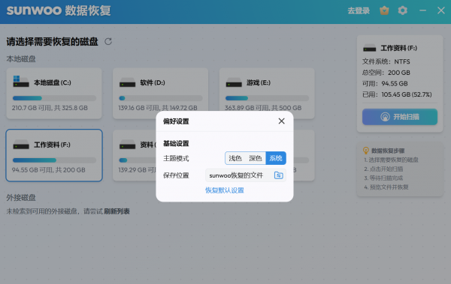Click 恢复默认设置 link
The image size is (451, 284).
pyautogui.click(x=225, y=190)
